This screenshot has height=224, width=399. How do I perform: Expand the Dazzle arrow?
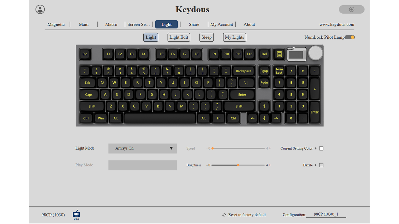pyautogui.click(x=316, y=165)
